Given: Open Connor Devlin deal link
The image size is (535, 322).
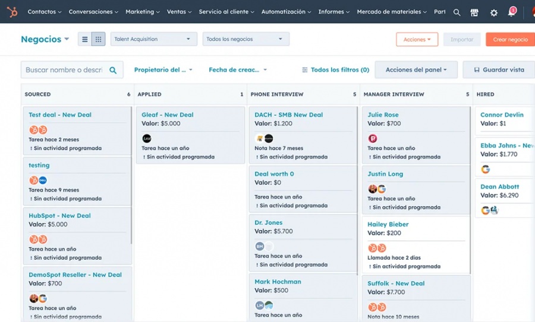Looking at the screenshot, I should (x=502, y=115).
